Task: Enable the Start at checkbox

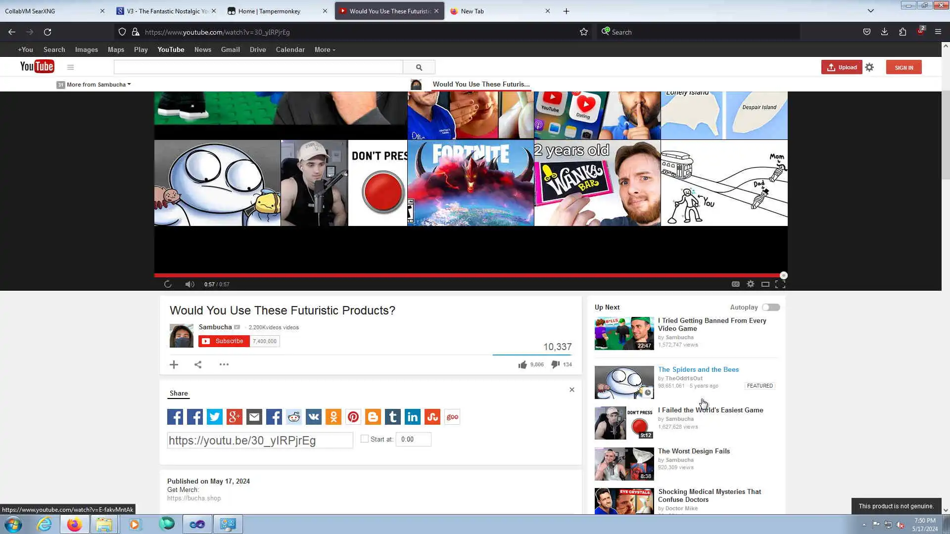Action: [365, 439]
